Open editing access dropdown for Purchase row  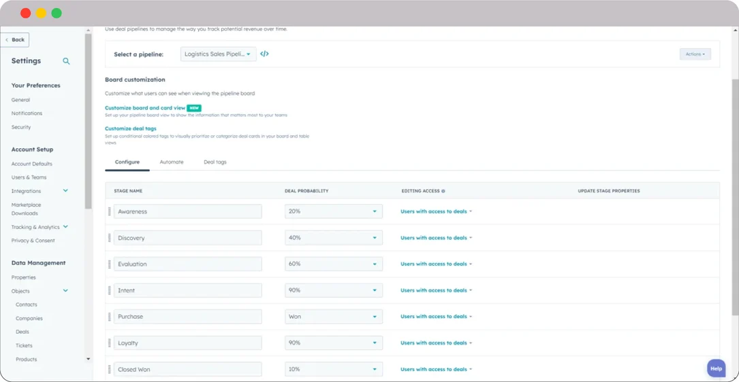pos(437,317)
